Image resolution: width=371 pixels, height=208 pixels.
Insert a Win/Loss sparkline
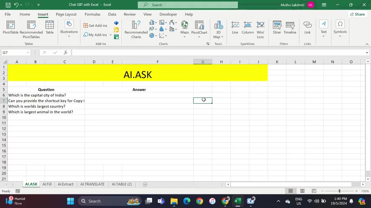click(x=260, y=29)
